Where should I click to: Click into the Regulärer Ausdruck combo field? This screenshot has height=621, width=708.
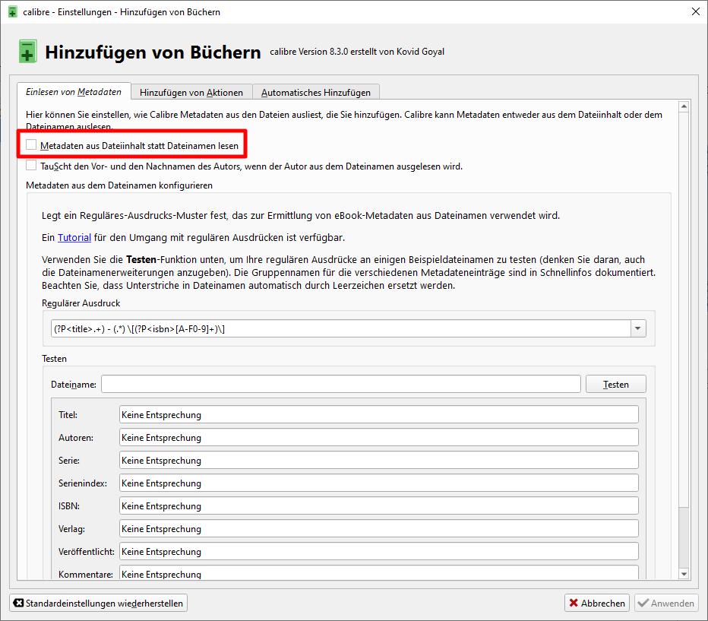[341, 328]
